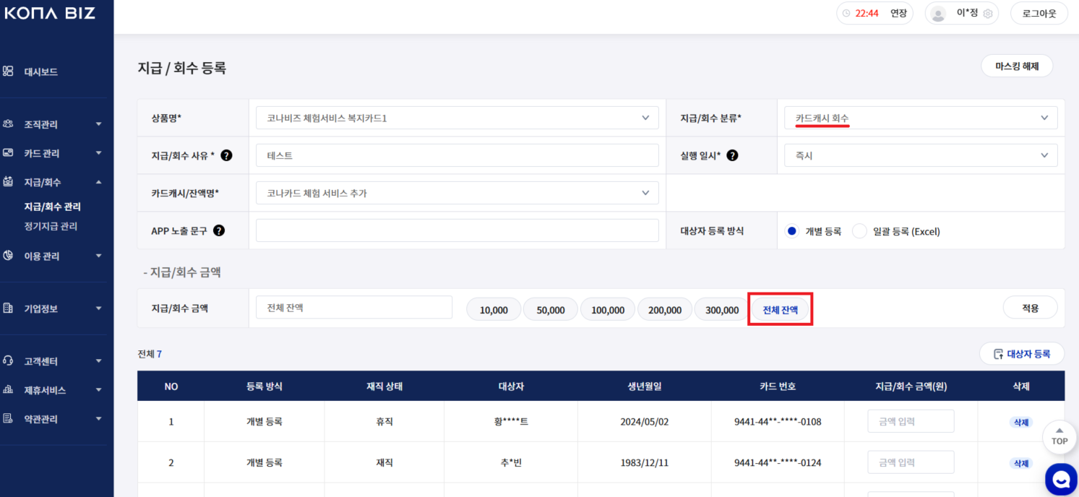This screenshot has width=1079, height=497.
Task: Show help tooltip for APP 노출 문구
Action: [x=219, y=231]
